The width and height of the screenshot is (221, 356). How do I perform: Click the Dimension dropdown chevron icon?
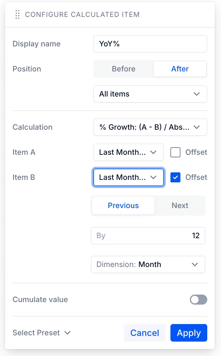coord(195,264)
